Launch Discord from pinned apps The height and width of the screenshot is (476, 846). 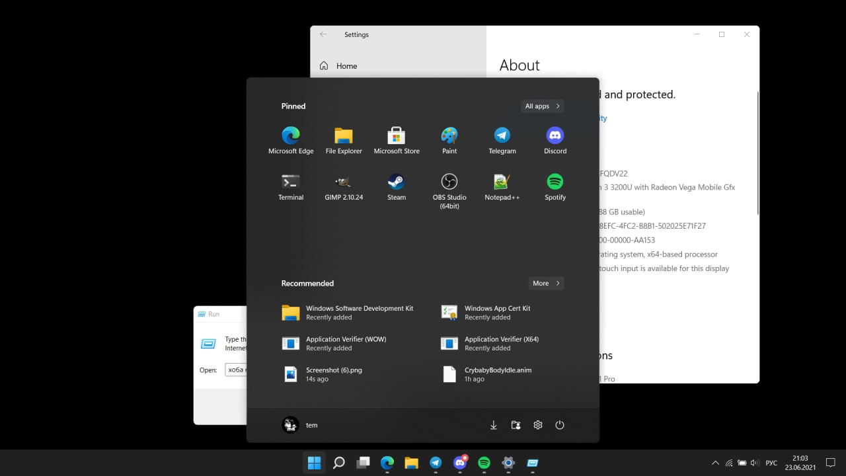pyautogui.click(x=555, y=141)
